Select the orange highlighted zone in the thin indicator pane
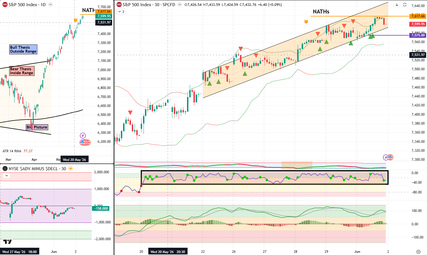The height and width of the screenshot is (255, 427). pos(297,165)
